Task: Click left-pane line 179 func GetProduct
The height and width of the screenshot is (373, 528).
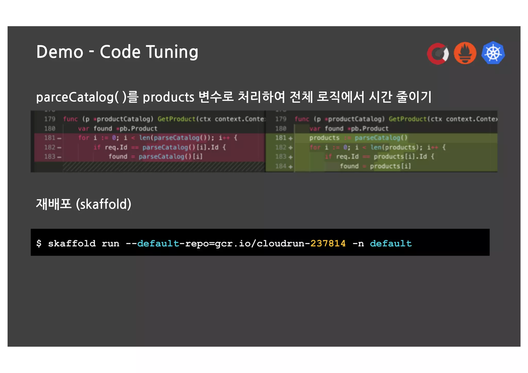Action: point(150,119)
